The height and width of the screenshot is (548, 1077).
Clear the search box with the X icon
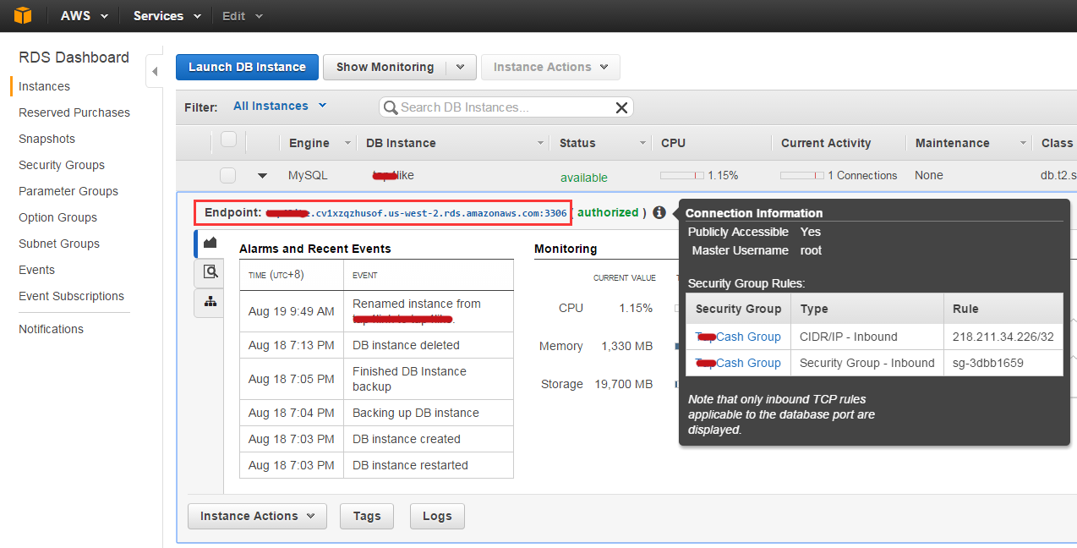[x=621, y=107]
